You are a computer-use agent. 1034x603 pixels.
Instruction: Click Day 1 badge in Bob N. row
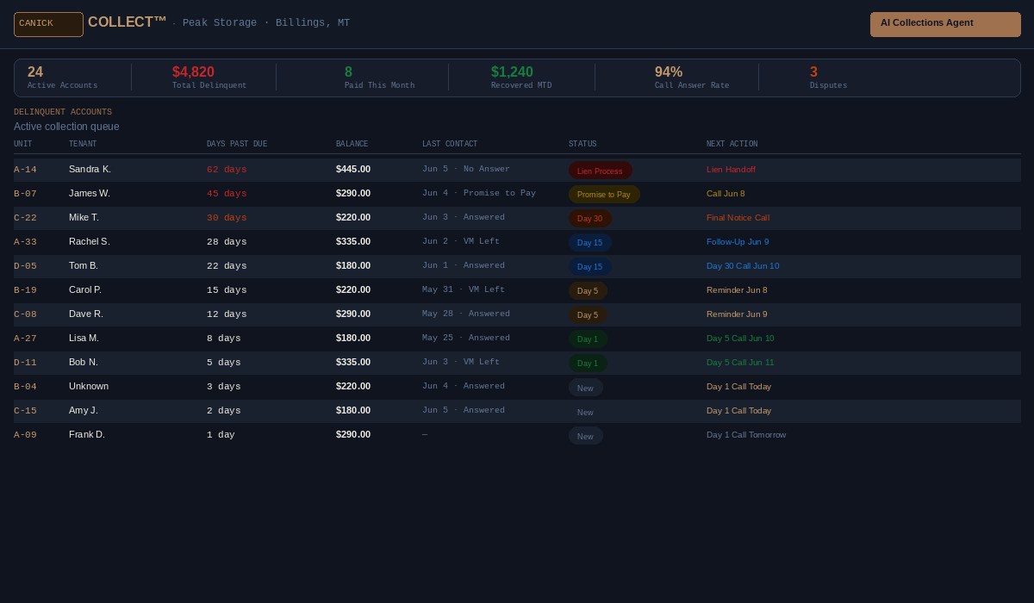588,364
